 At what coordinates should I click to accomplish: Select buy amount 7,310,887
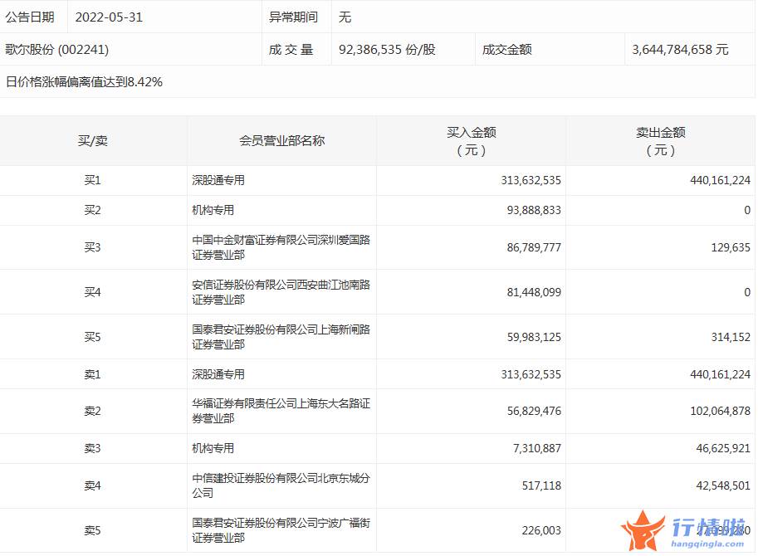coord(536,448)
